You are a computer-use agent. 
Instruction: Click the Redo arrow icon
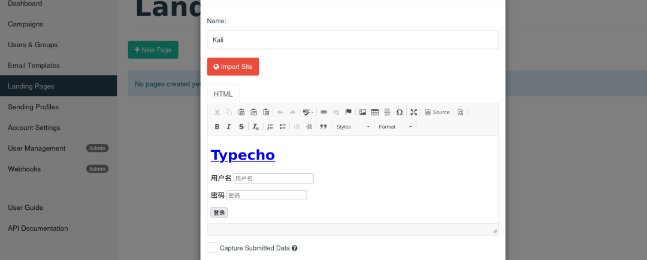(x=292, y=112)
